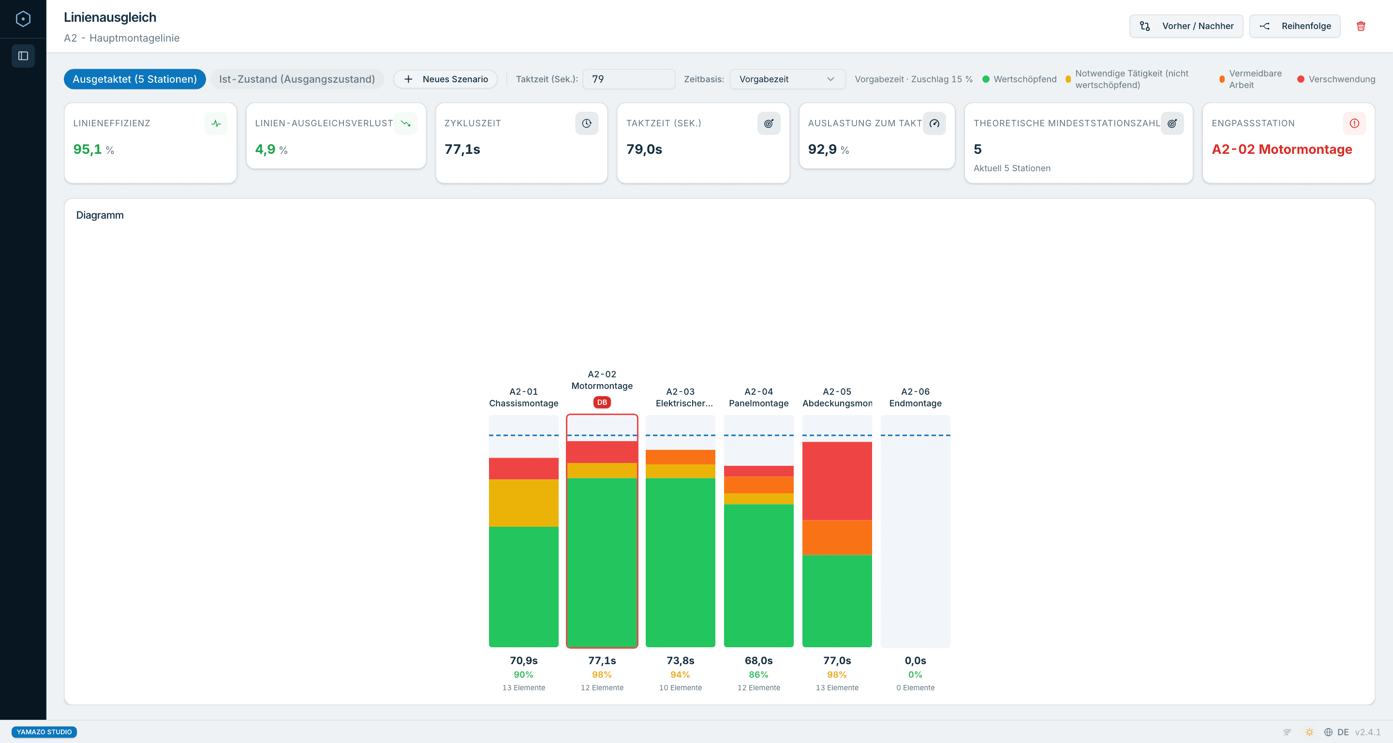Screen dimensions: 1393x743
Task: Click the Linieneffizienz pulse icon
Action: tap(216, 123)
